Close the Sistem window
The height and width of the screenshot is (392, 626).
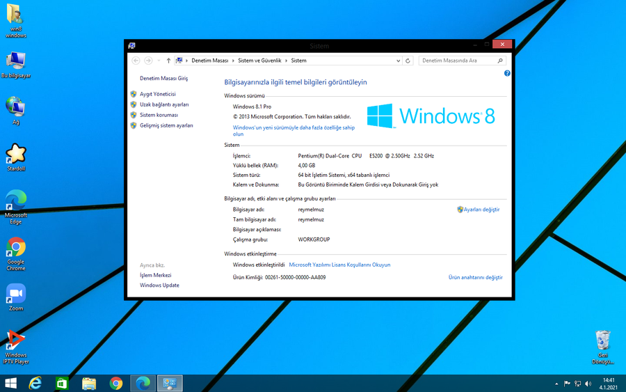[502, 44]
